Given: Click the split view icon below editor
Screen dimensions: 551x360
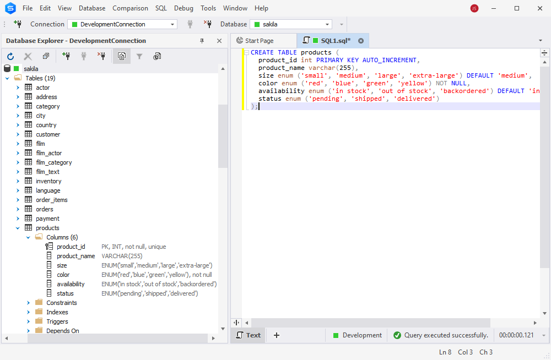Looking at the screenshot, I should [x=236, y=323].
